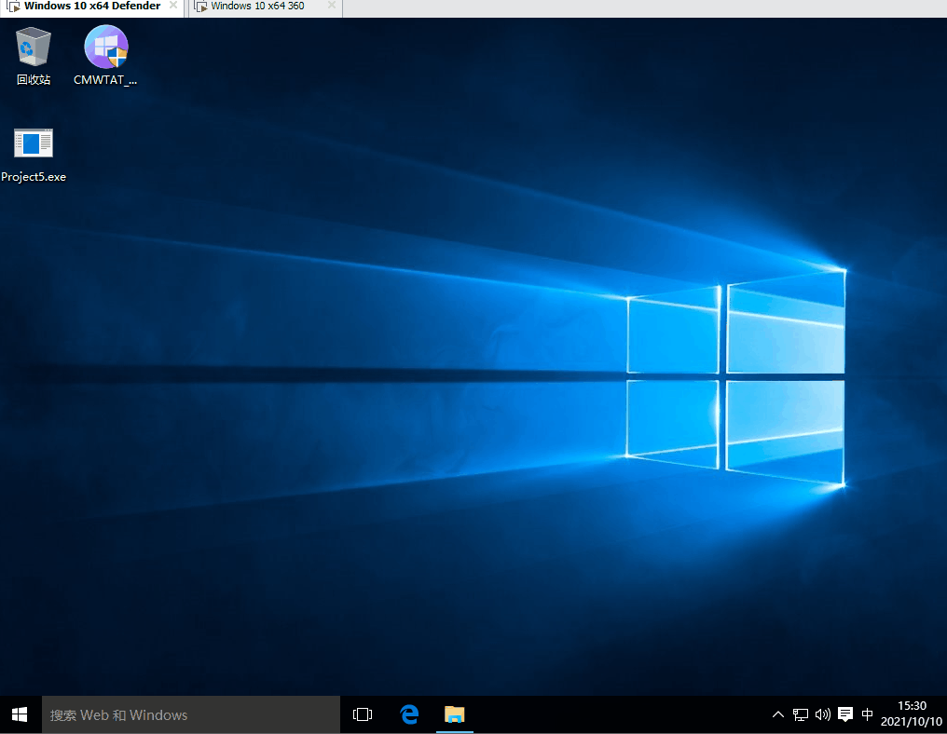Open the volume control tray icon

[823, 714]
